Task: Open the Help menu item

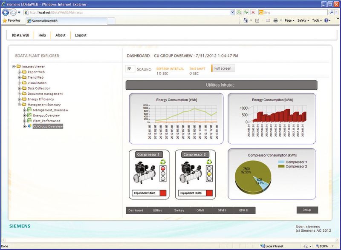Action: click(x=42, y=35)
